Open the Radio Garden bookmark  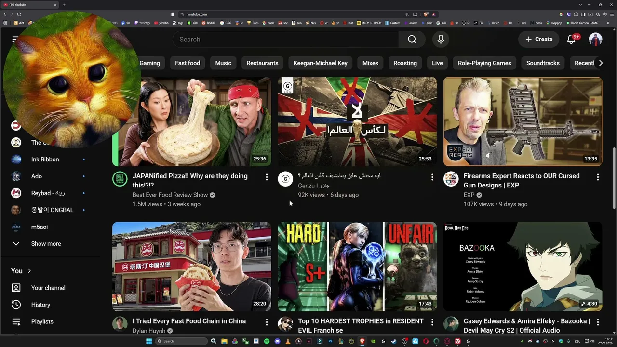582,23
